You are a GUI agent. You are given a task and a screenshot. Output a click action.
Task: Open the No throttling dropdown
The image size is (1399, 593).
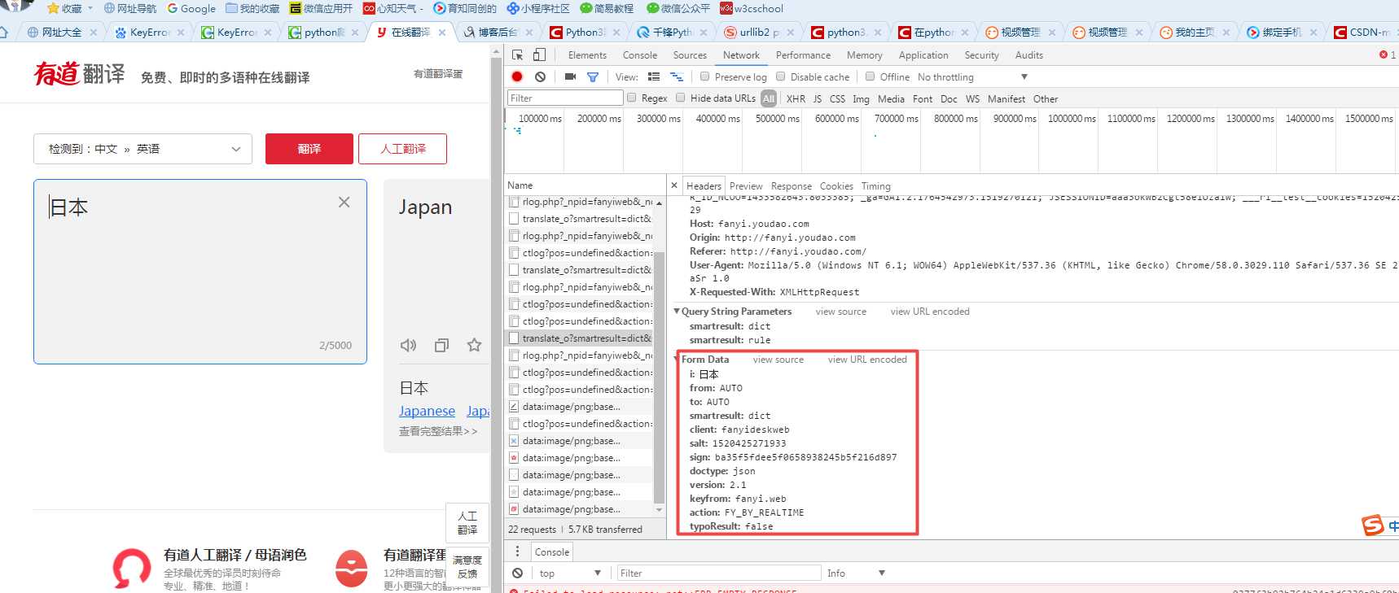coord(972,76)
